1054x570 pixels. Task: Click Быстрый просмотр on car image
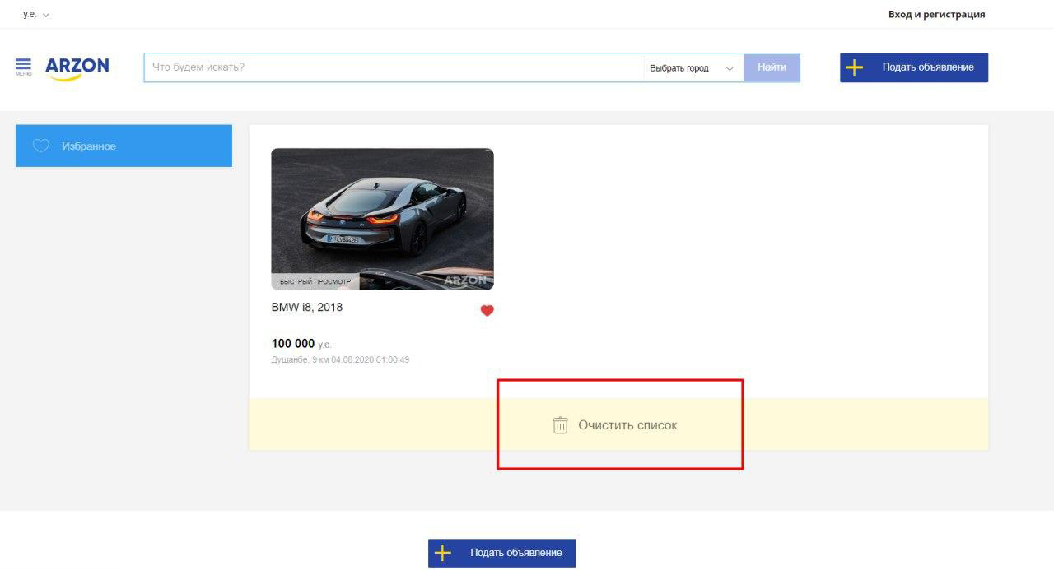(x=315, y=281)
